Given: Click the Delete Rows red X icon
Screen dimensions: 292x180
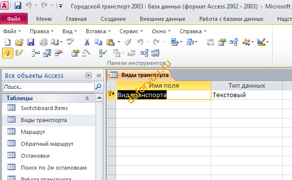Looking at the screenshot, I should [x=58, y=53].
